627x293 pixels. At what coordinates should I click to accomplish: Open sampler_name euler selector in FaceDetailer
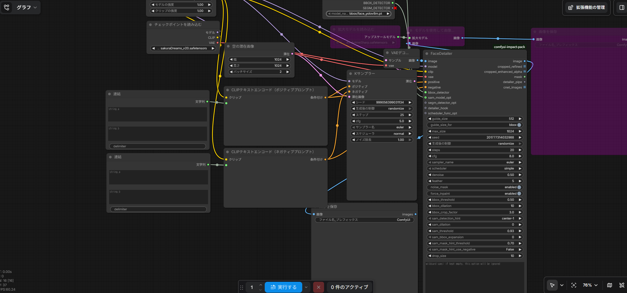[x=475, y=162]
